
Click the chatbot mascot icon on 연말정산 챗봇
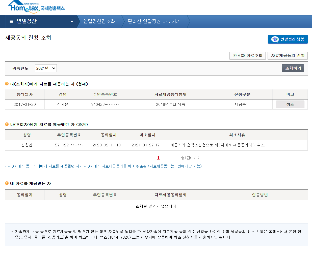pyautogui.click(x=275, y=39)
